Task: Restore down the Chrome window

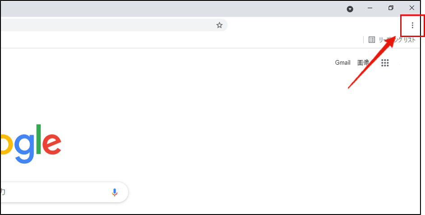Action: point(391,8)
